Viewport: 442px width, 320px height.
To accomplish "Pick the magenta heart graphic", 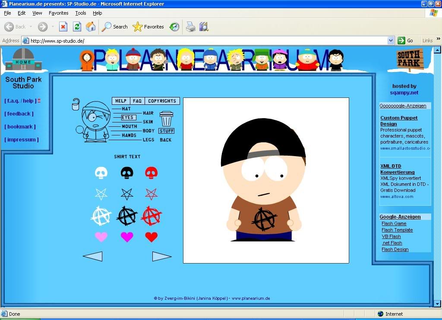I will 127,237.
